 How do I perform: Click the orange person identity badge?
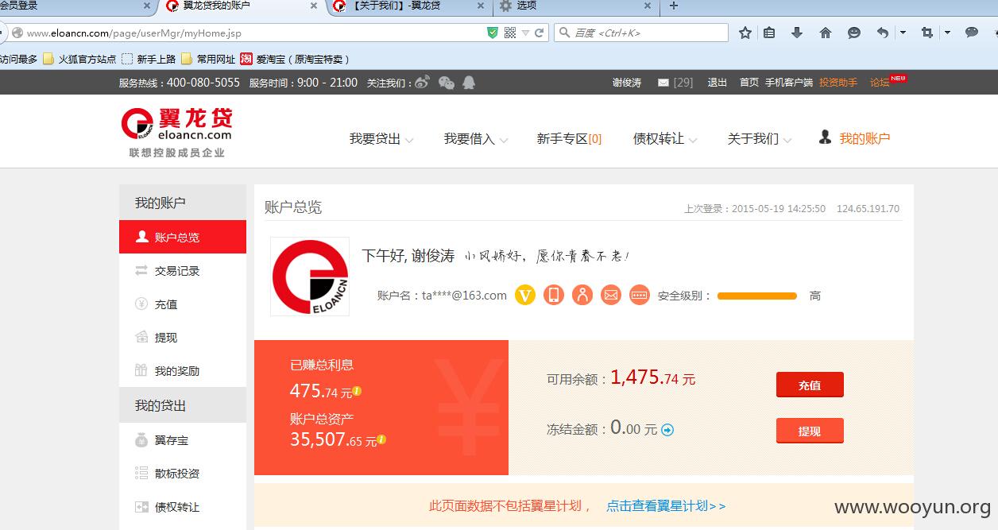[x=582, y=296]
